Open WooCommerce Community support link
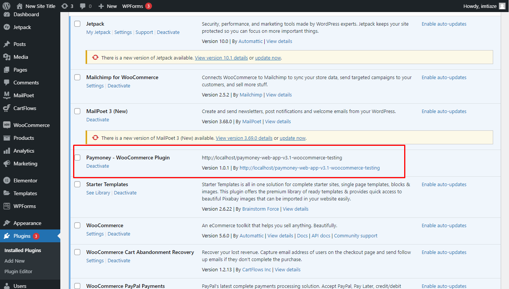 point(356,235)
